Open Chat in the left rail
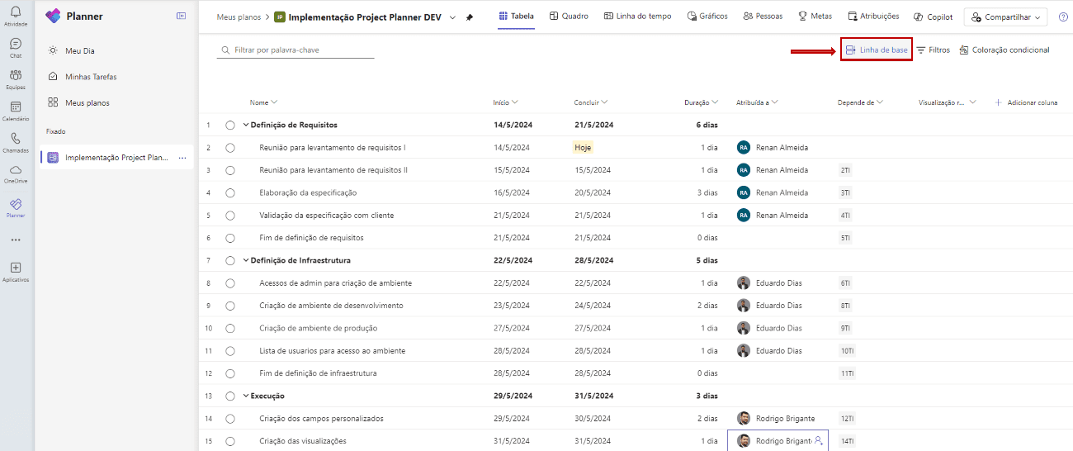 click(16, 45)
